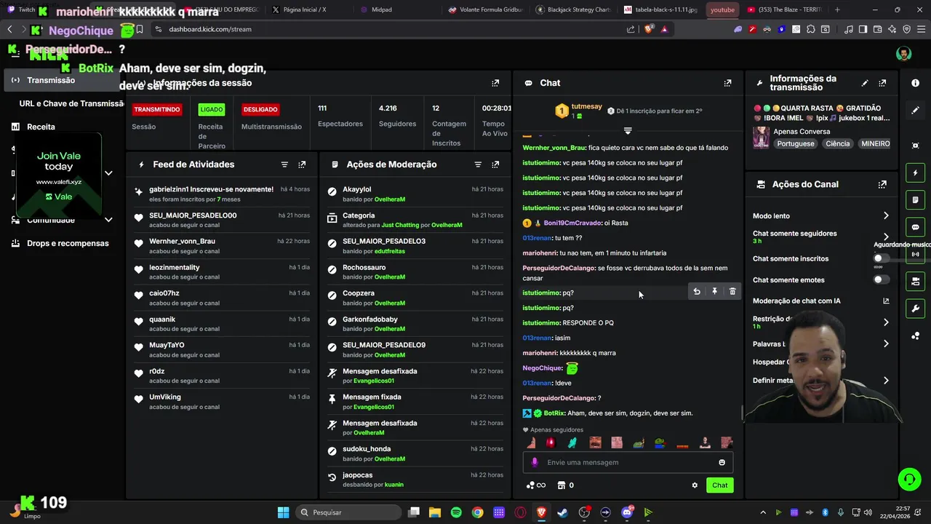Image resolution: width=931 pixels, height=524 pixels.
Task: Pop out the session information panel
Action: (x=495, y=83)
